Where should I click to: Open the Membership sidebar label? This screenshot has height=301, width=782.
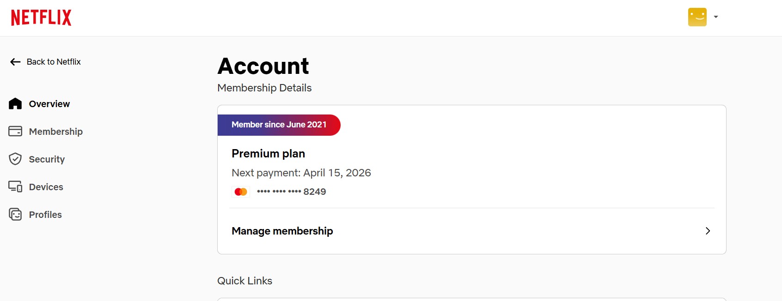click(56, 132)
